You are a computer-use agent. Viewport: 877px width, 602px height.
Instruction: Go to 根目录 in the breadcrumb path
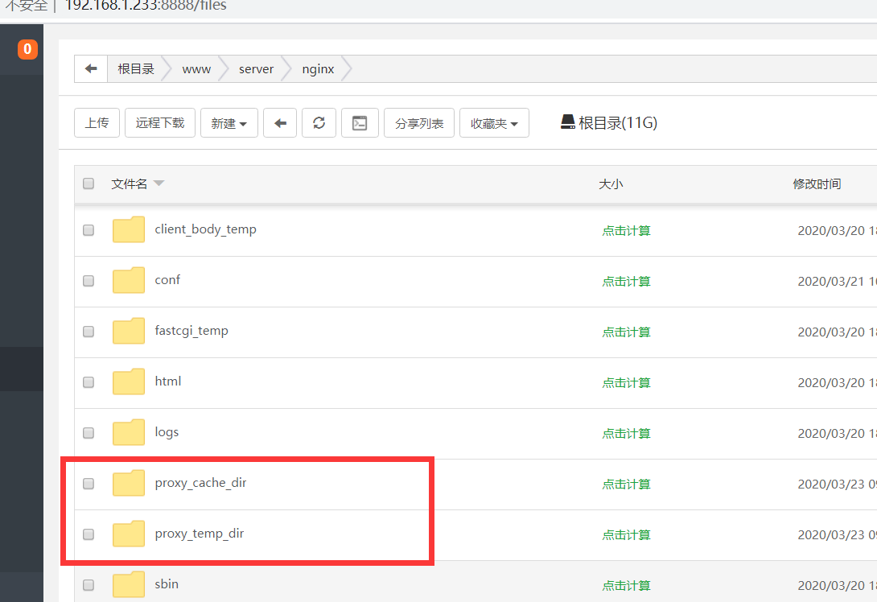click(136, 69)
